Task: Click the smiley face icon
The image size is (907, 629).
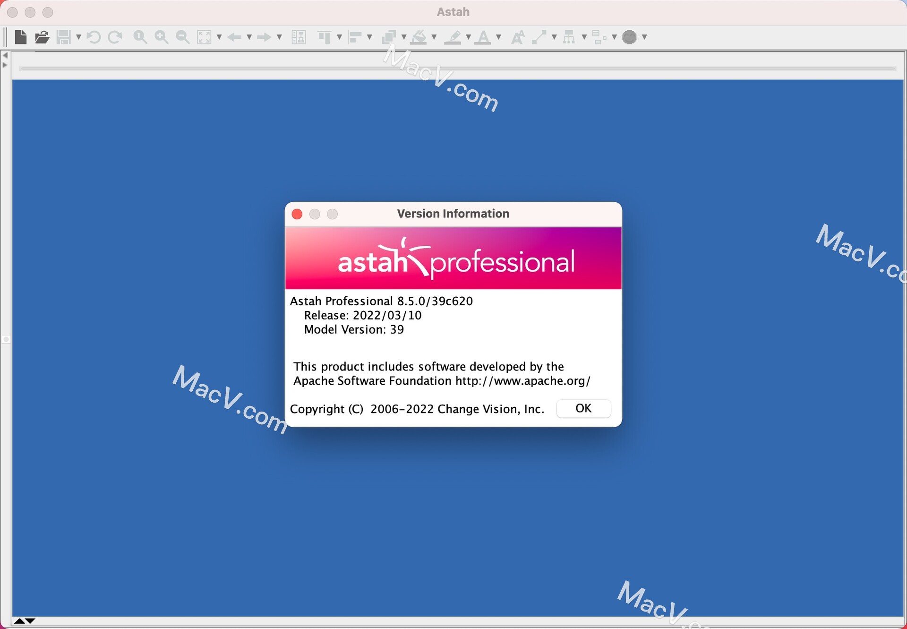Action: (630, 37)
